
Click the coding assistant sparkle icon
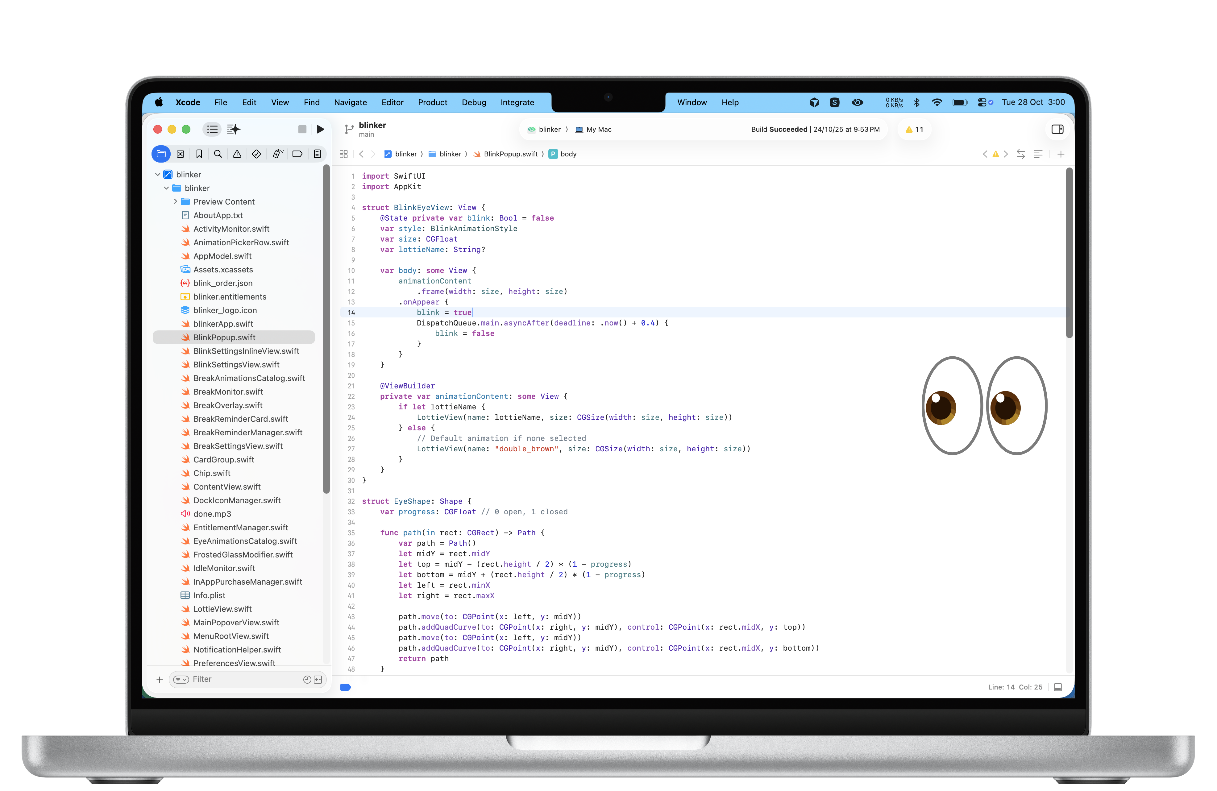coord(234,129)
